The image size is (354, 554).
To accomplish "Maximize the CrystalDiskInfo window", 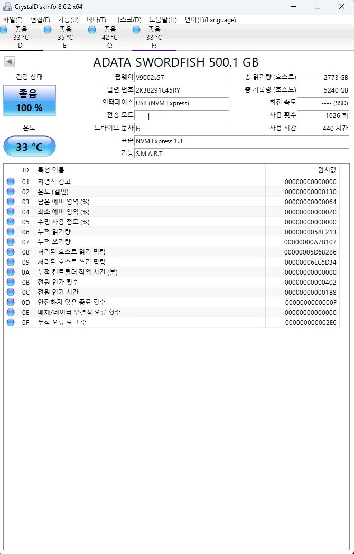I will (318, 6).
